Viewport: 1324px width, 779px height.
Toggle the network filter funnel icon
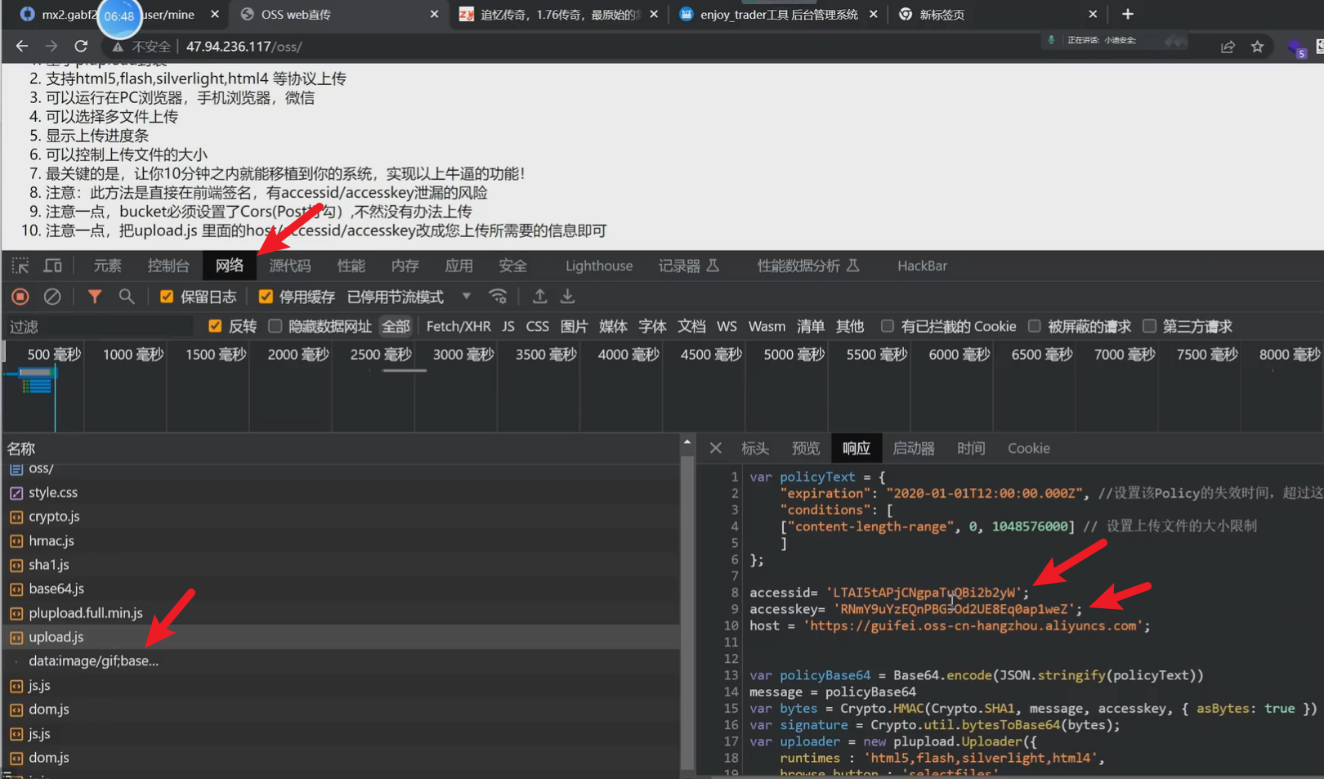point(95,297)
